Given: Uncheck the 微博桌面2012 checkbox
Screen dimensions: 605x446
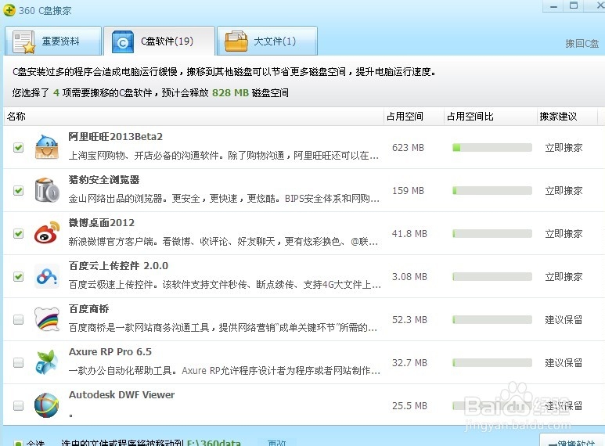Looking at the screenshot, I should coord(18,233).
